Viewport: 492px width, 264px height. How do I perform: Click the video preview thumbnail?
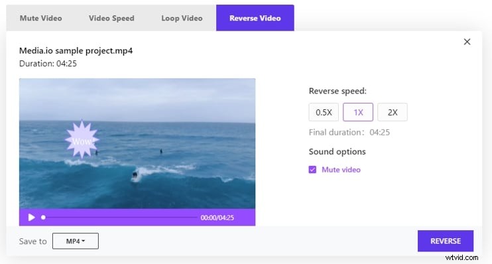click(137, 143)
